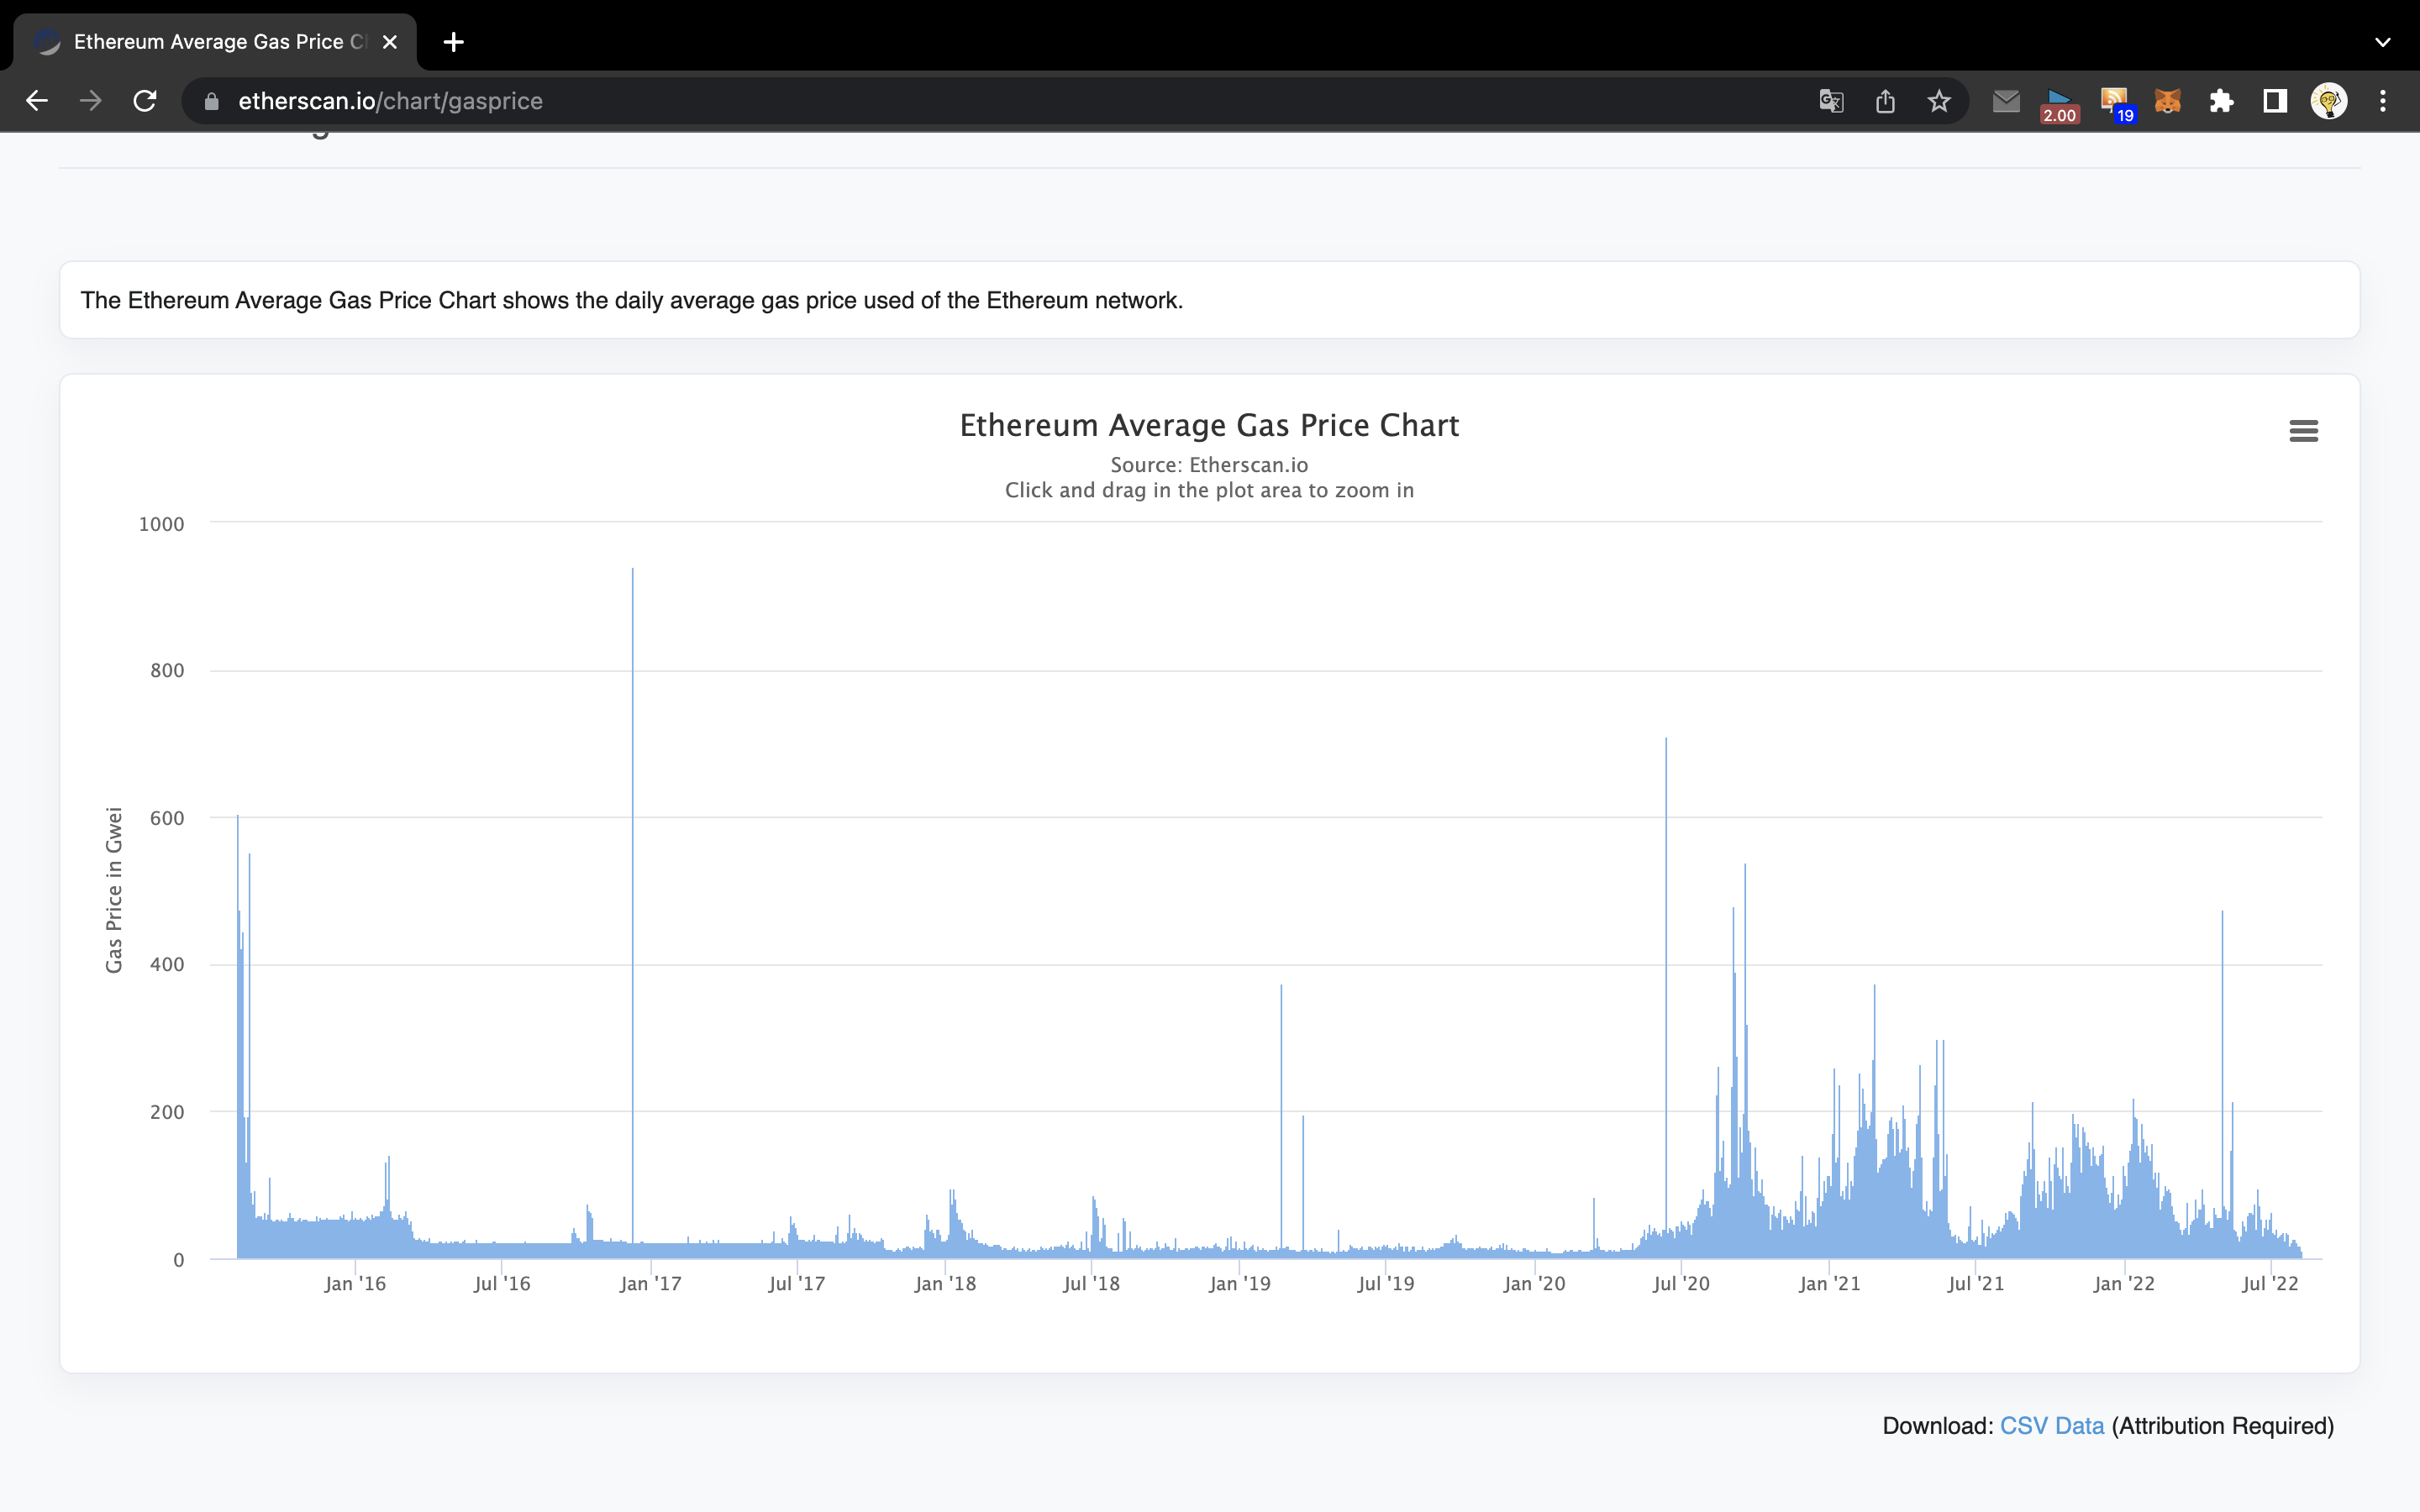Click the Source: Etherscan.io subtitle

coord(1209,465)
